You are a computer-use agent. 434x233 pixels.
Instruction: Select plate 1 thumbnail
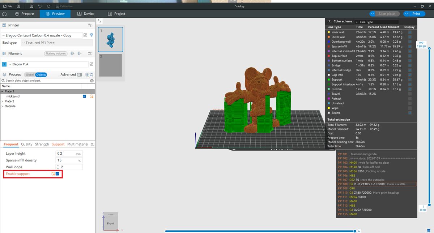111,39
